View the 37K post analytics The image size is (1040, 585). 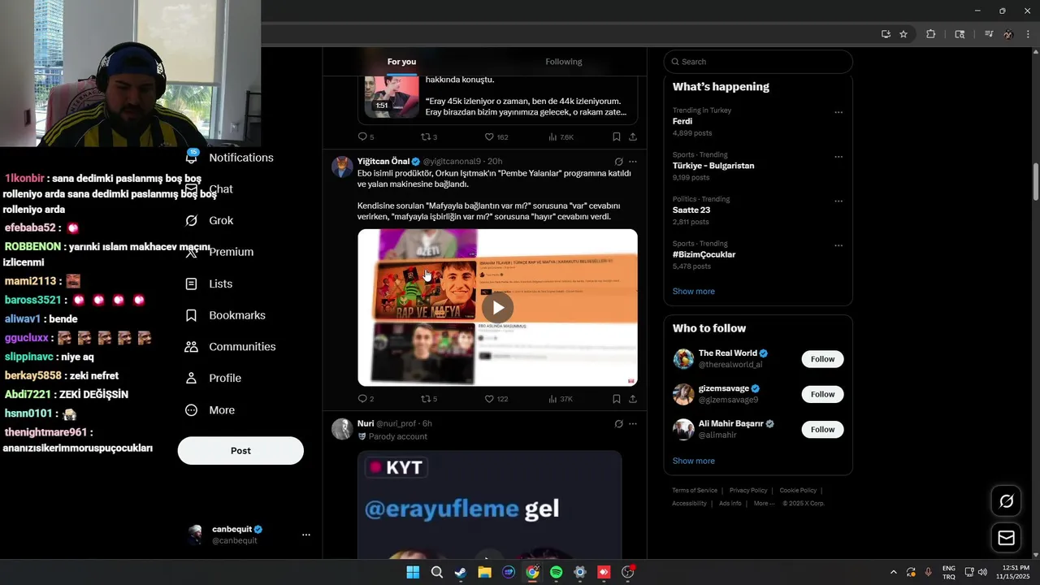[561, 399]
